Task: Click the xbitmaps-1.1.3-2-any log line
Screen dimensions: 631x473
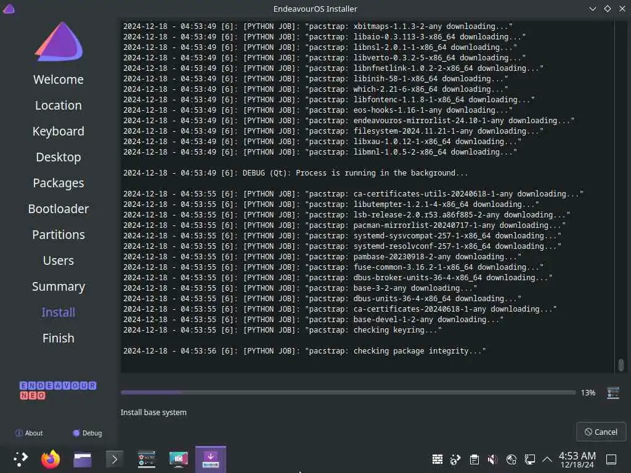Action: coord(317,26)
